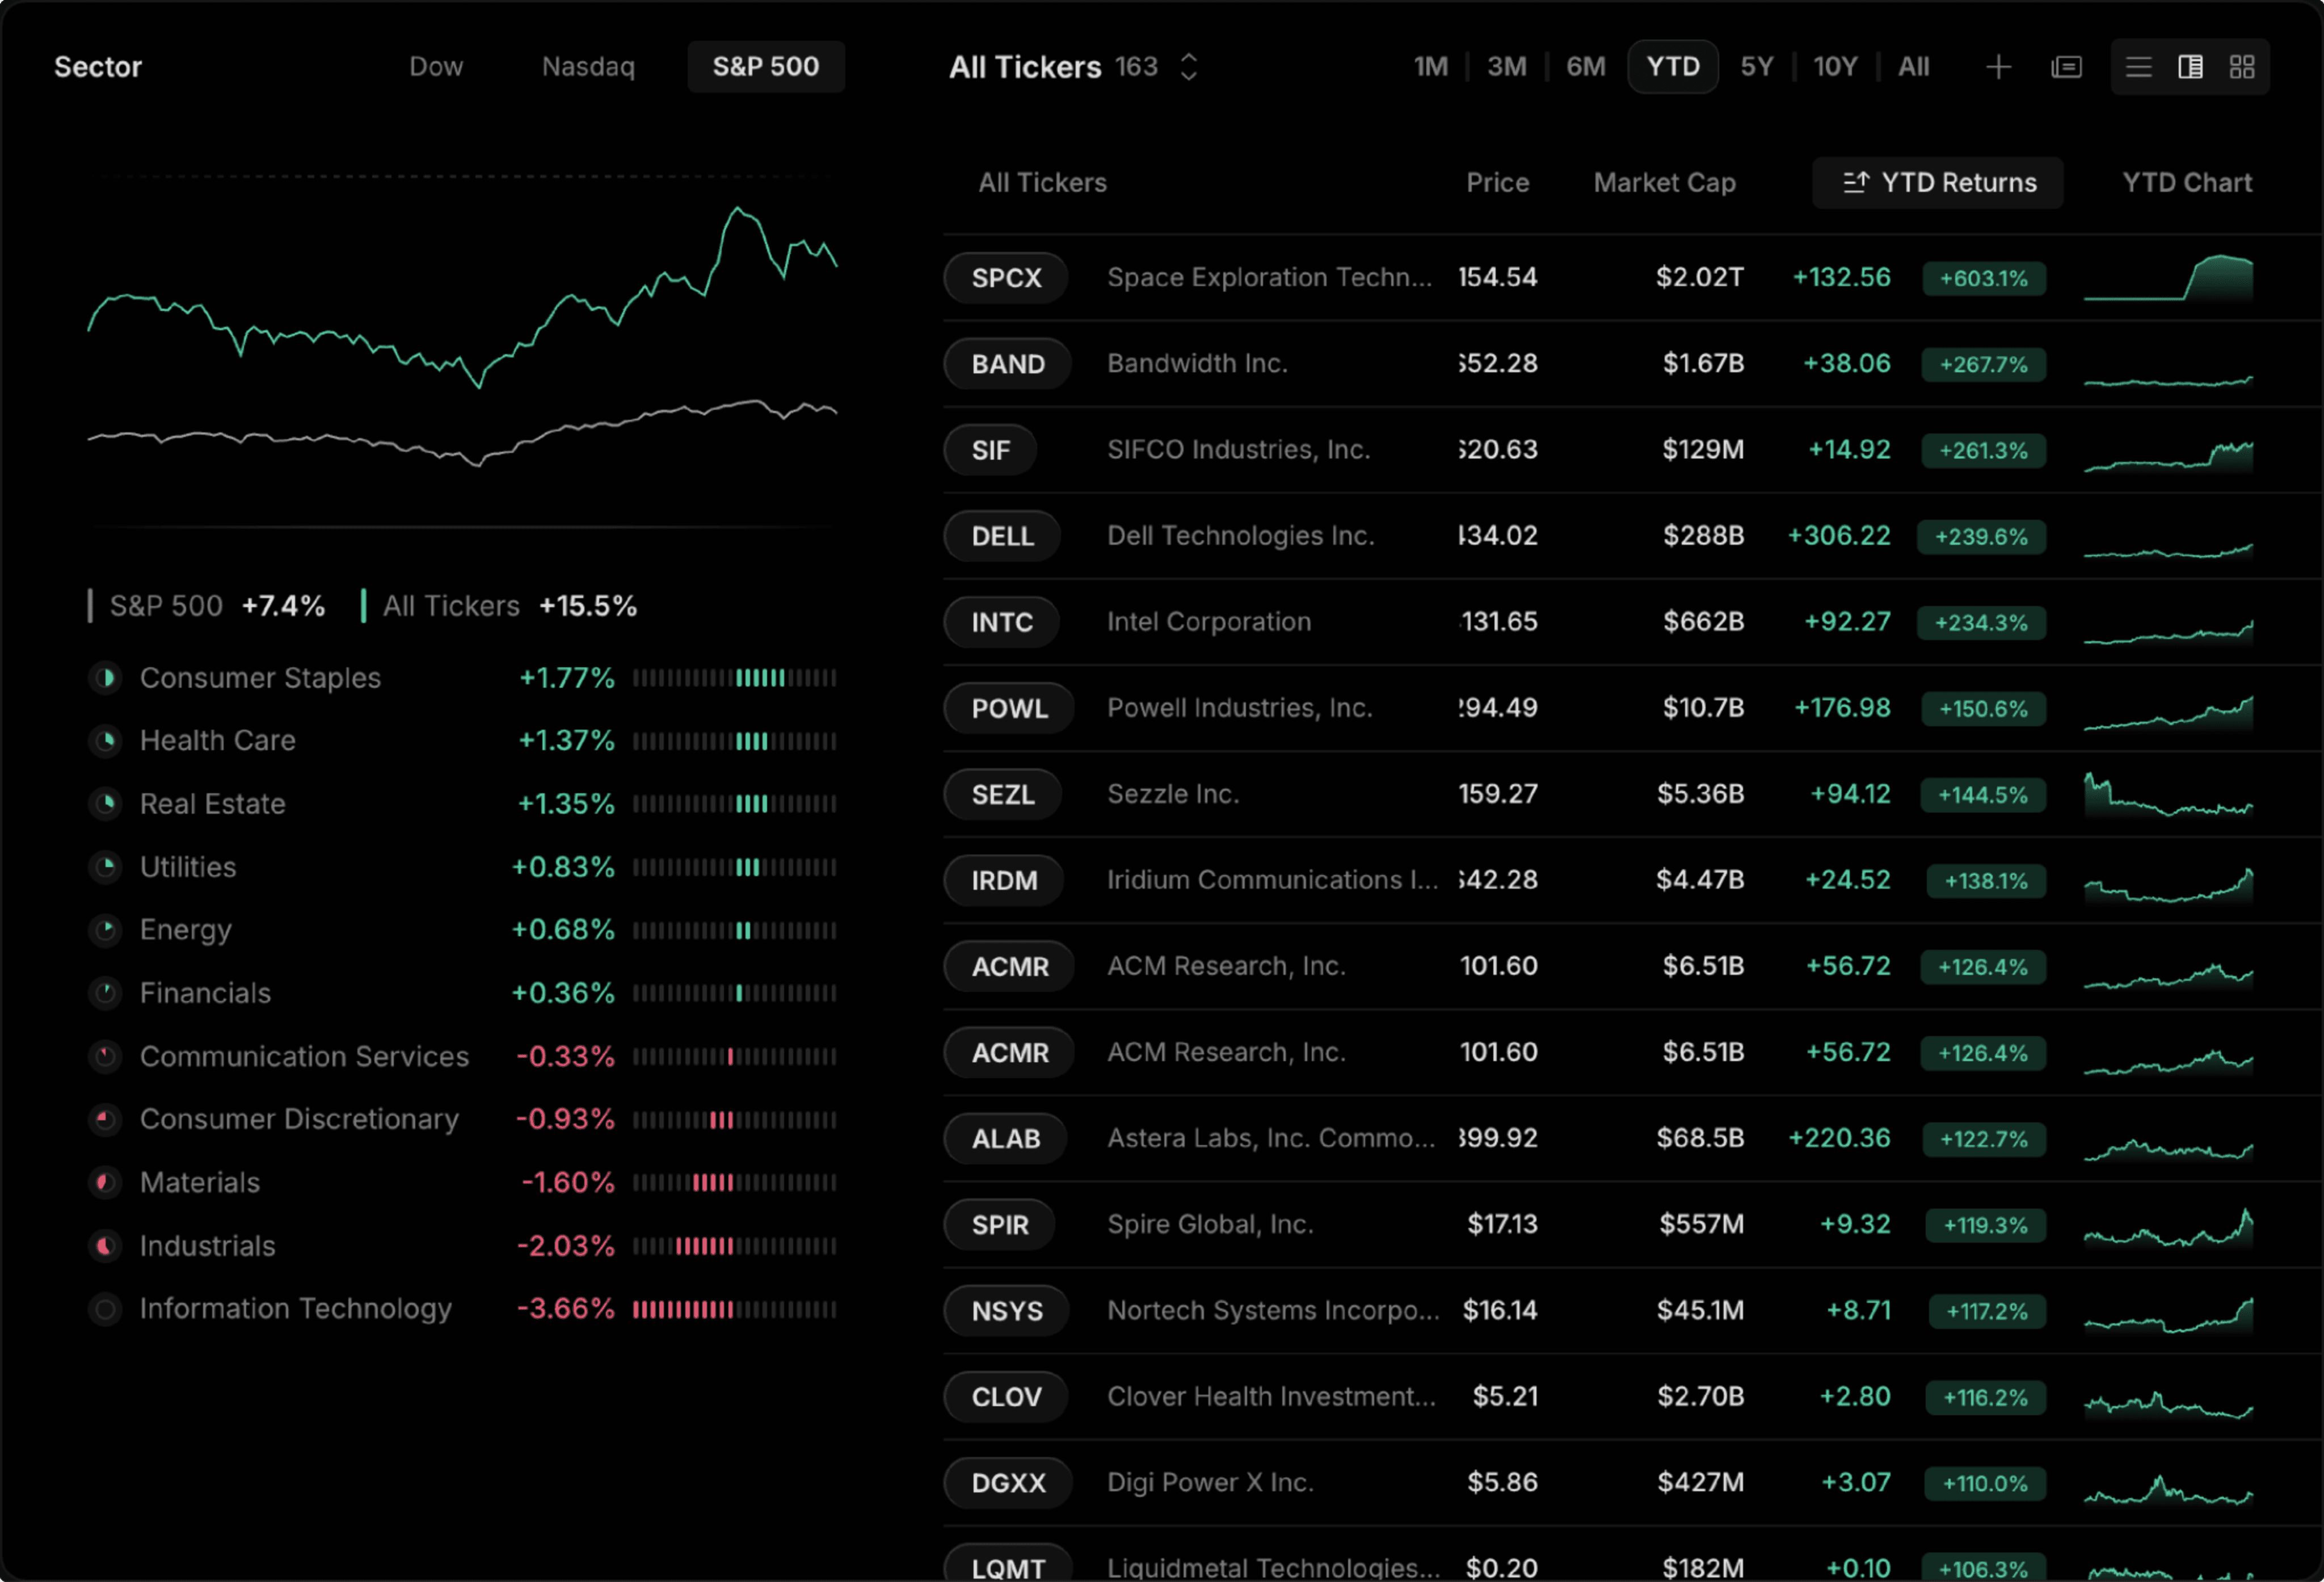This screenshot has width=2324, height=1582.
Task: Sort by the Price column header
Action: (x=1498, y=182)
